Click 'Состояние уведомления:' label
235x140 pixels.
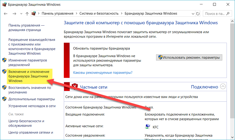(85, 136)
